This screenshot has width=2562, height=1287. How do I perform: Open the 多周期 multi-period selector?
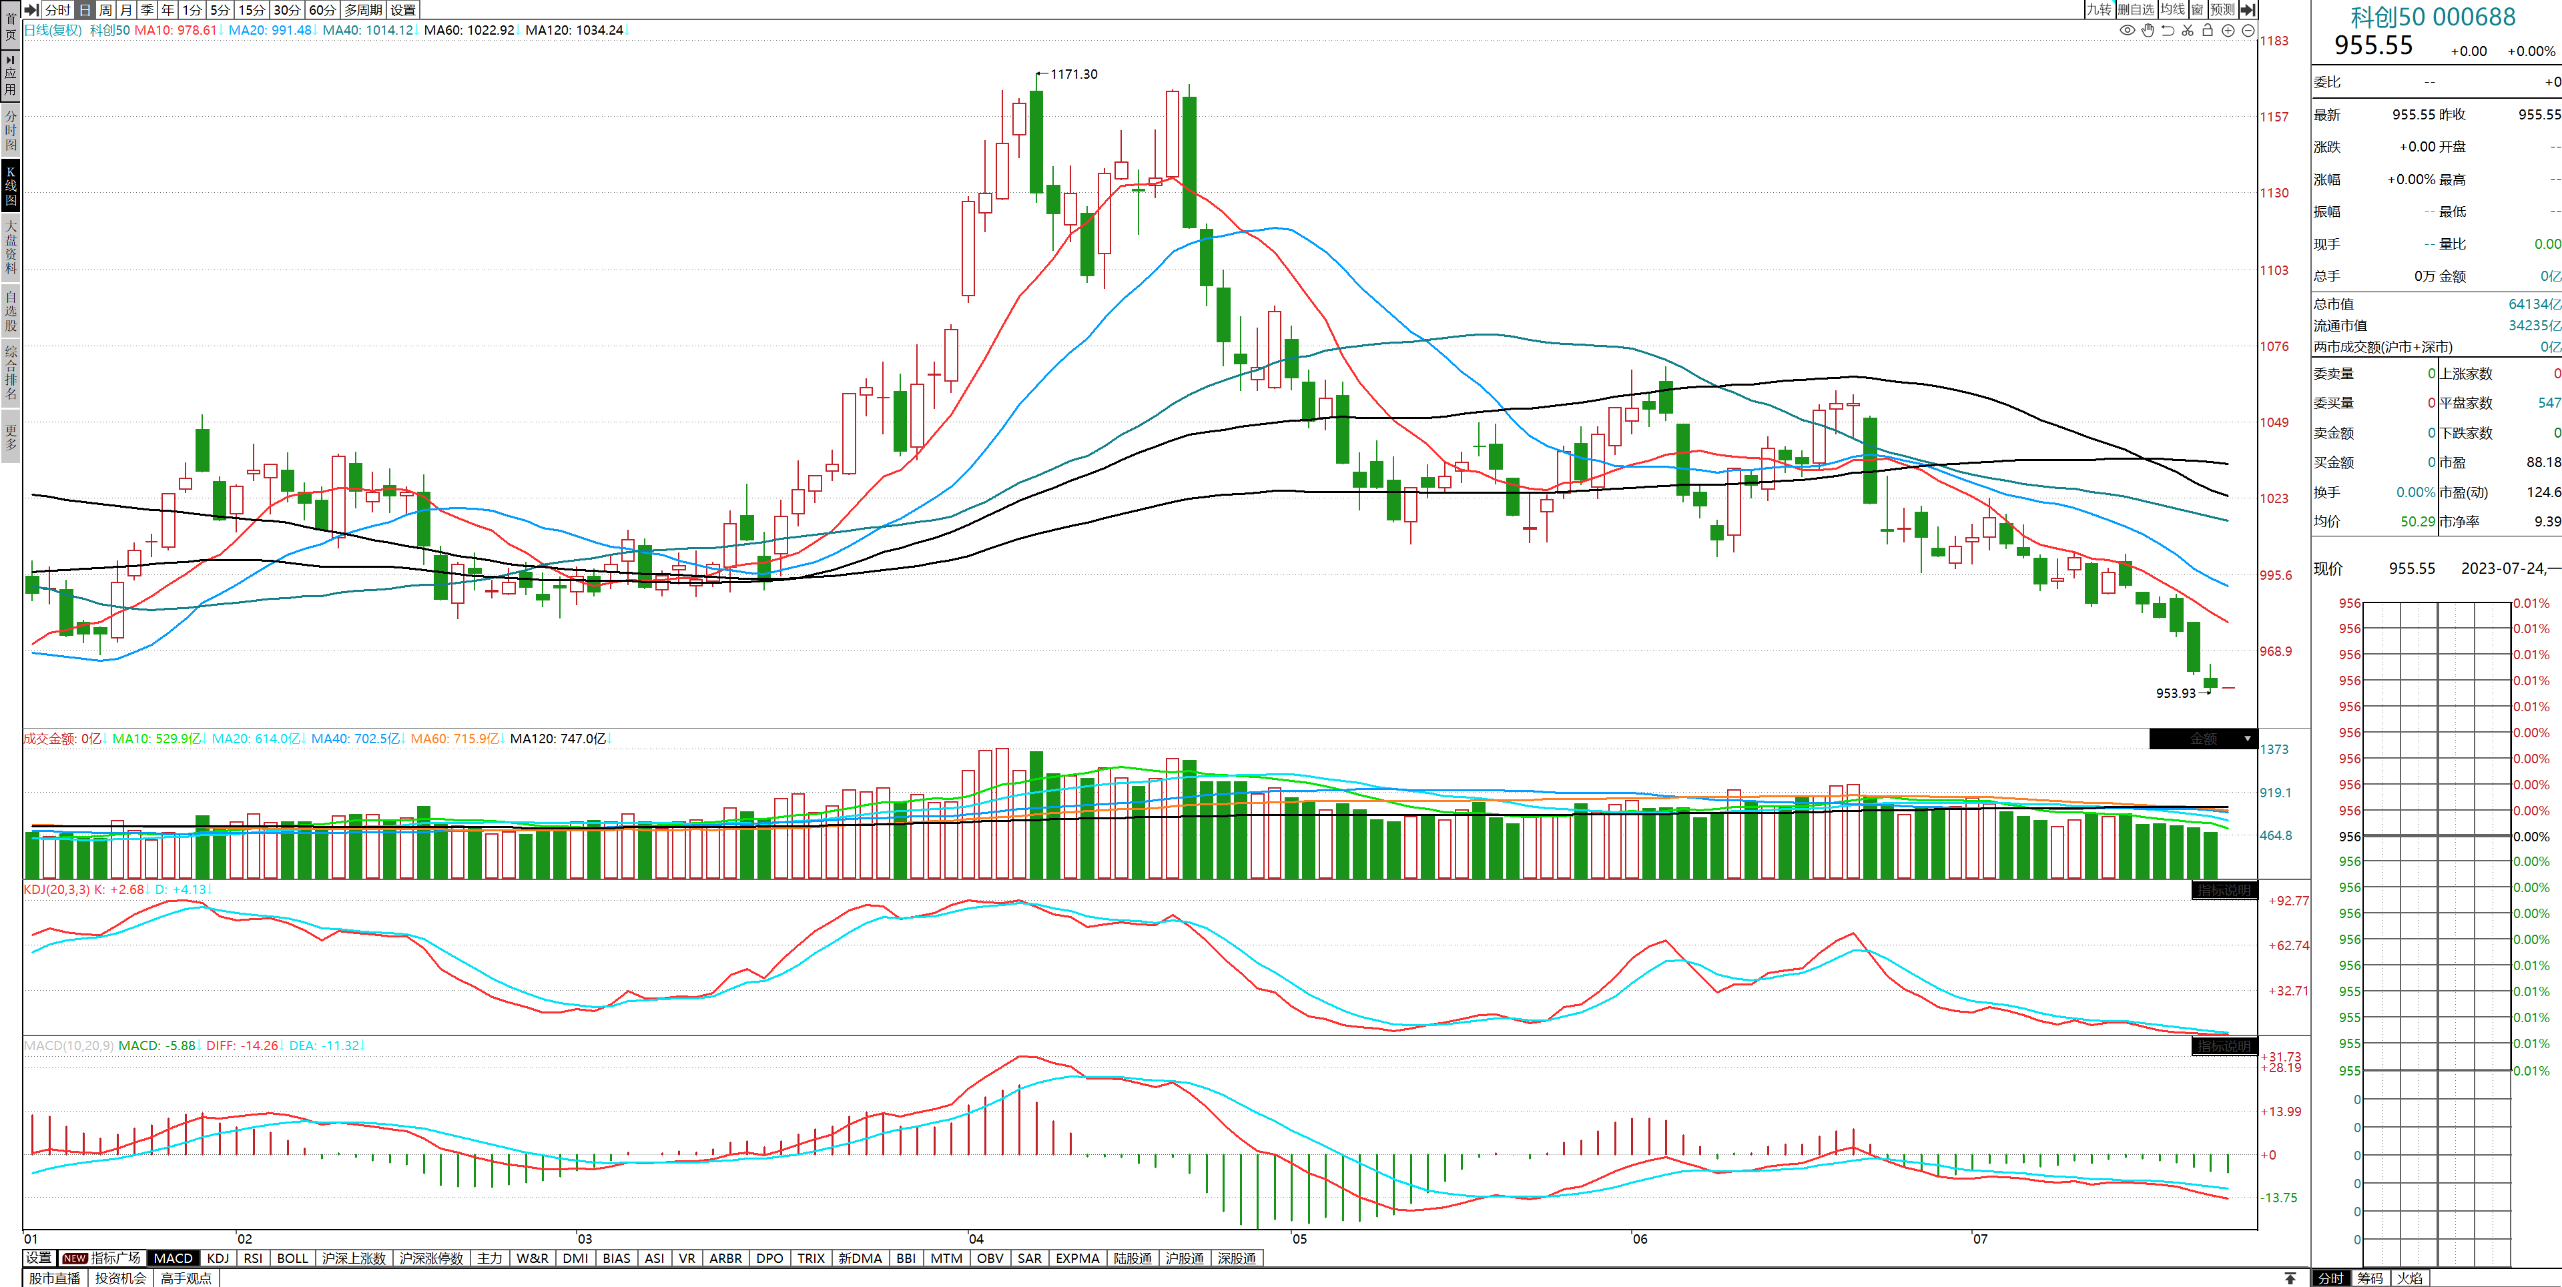(363, 9)
